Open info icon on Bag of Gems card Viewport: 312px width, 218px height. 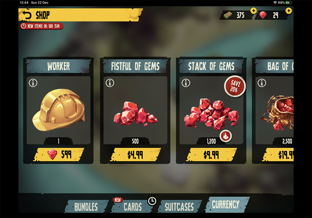(262, 83)
